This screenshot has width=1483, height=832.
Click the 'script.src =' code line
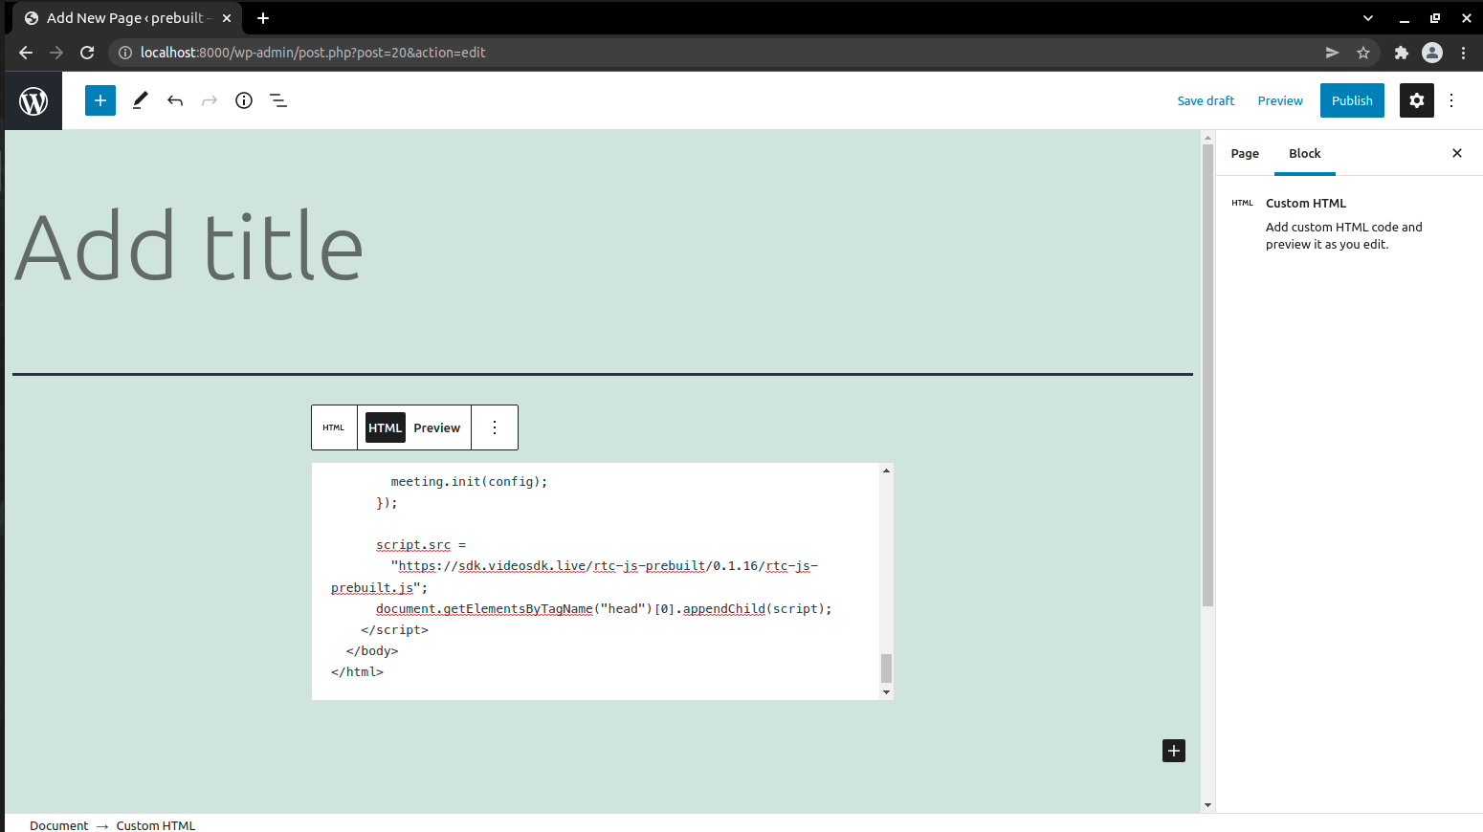(421, 545)
